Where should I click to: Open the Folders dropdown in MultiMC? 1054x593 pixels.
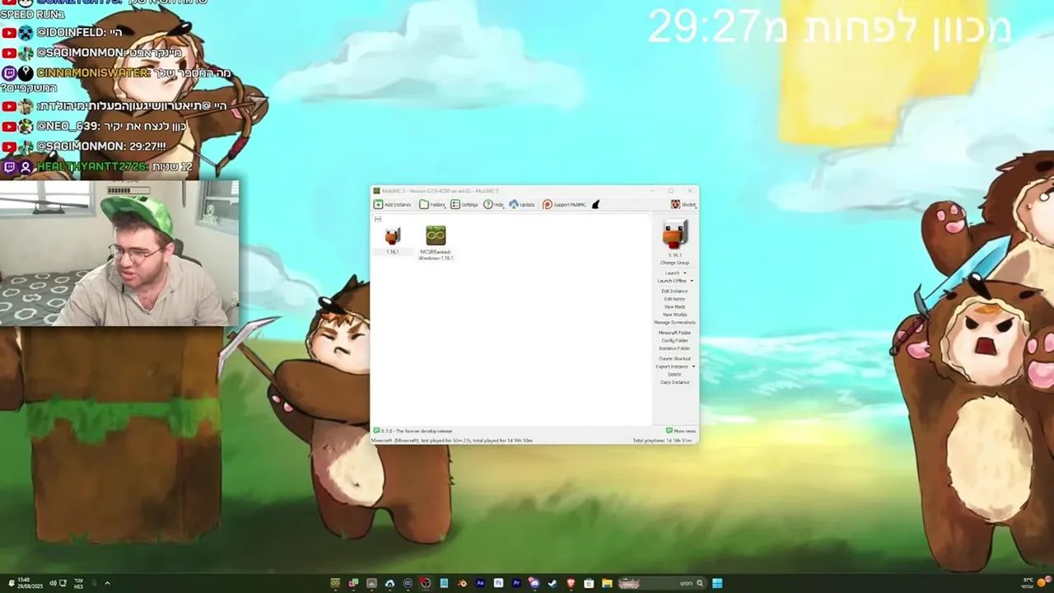[433, 204]
